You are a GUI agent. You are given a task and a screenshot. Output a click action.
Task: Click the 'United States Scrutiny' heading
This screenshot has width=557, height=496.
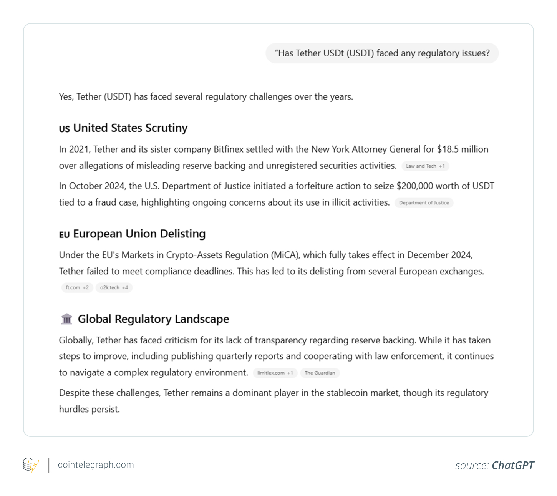click(x=130, y=128)
